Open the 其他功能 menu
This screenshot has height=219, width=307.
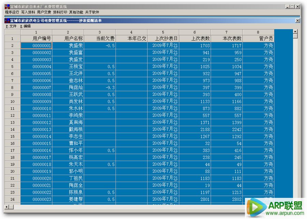click(x=76, y=12)
